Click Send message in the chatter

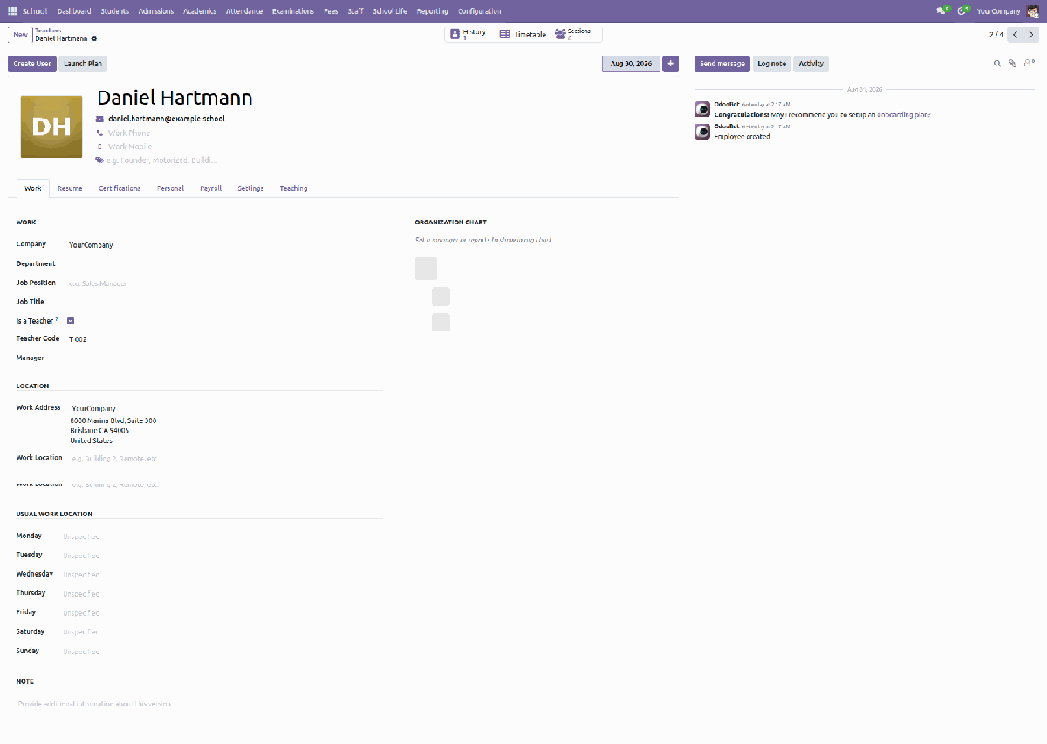(x=722, y=64)
